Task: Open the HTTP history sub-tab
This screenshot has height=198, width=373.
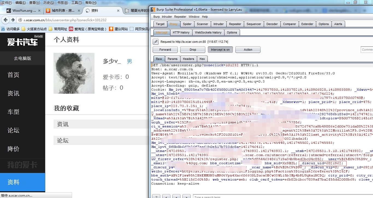Action: [x=181, y=32]
